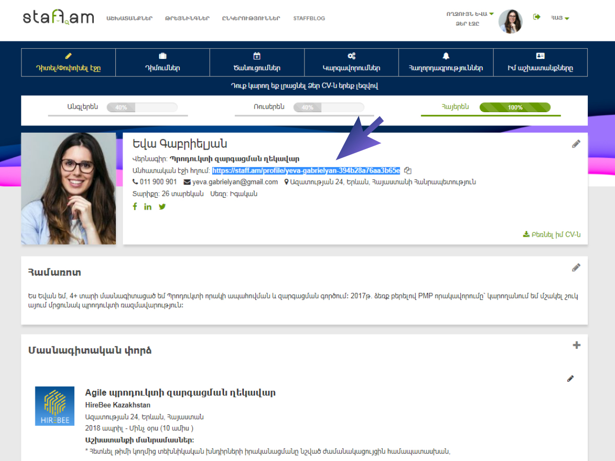
Task: Edit the Համառոտ summary section
Action: pos(576,267)
